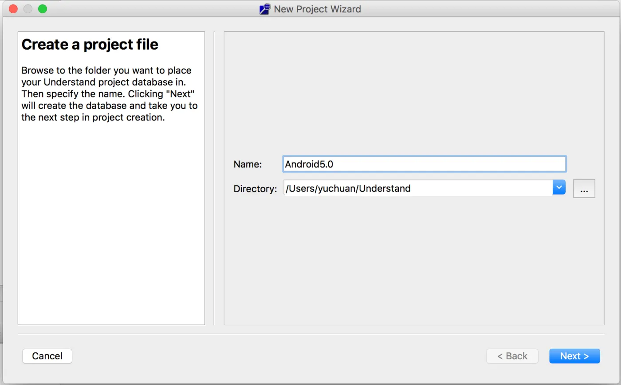Open the directory browse ellipsis button
621x385 pixels.
(584, 188)
